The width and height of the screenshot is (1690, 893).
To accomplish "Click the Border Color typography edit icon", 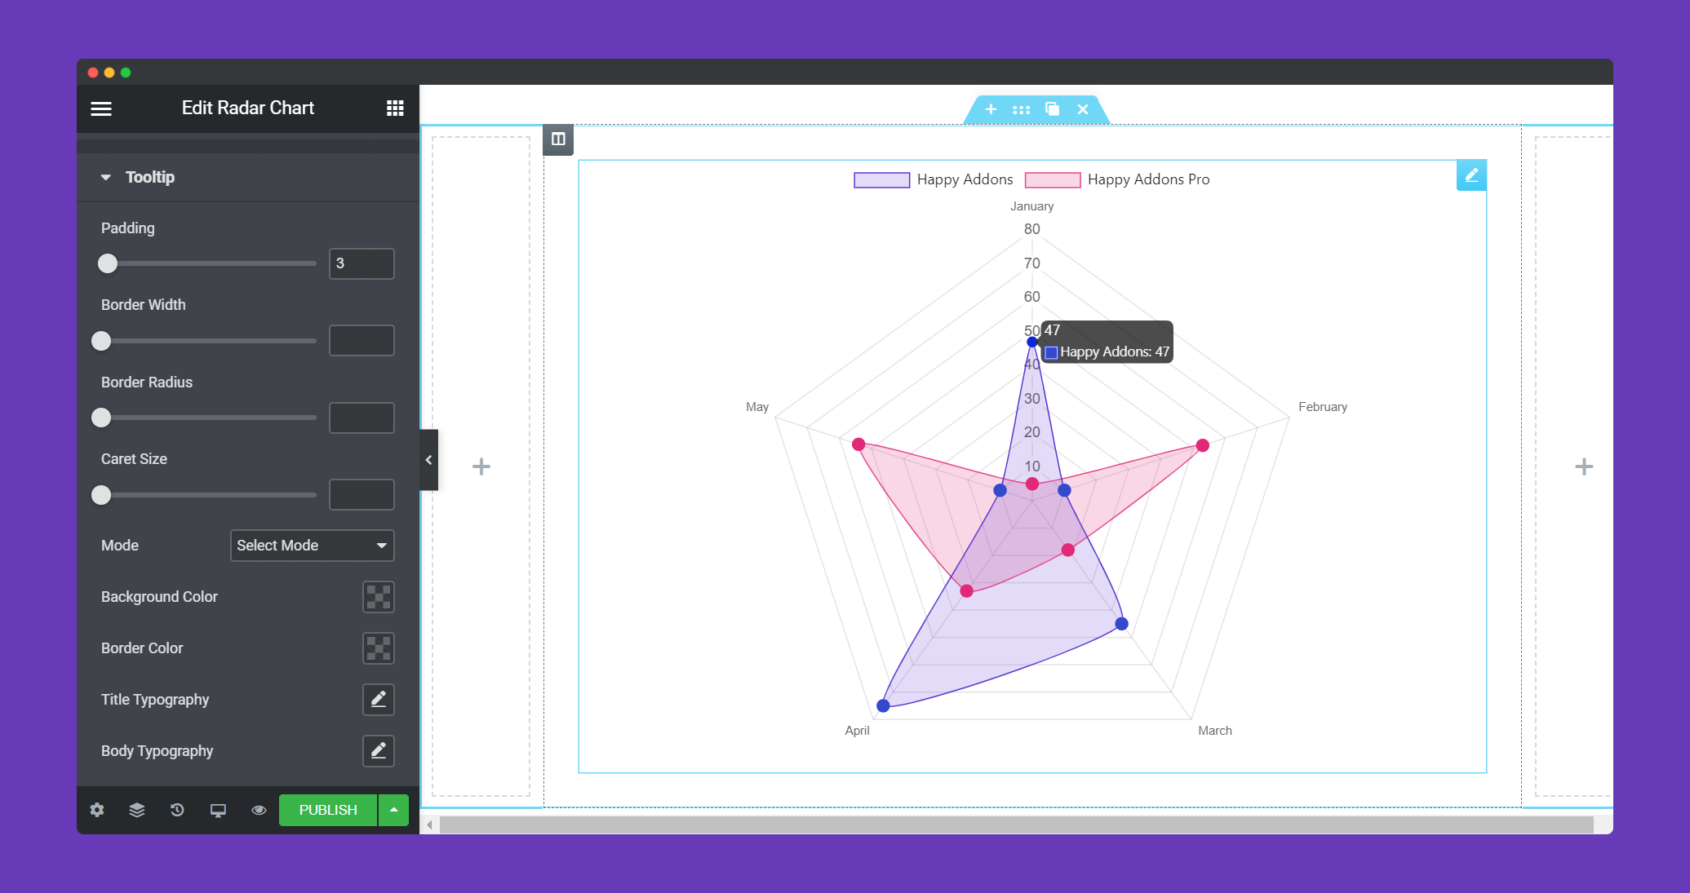I will pos(379,647).
